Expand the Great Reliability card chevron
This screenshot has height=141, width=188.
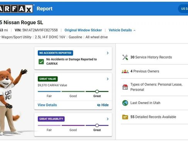coord(107,119)
